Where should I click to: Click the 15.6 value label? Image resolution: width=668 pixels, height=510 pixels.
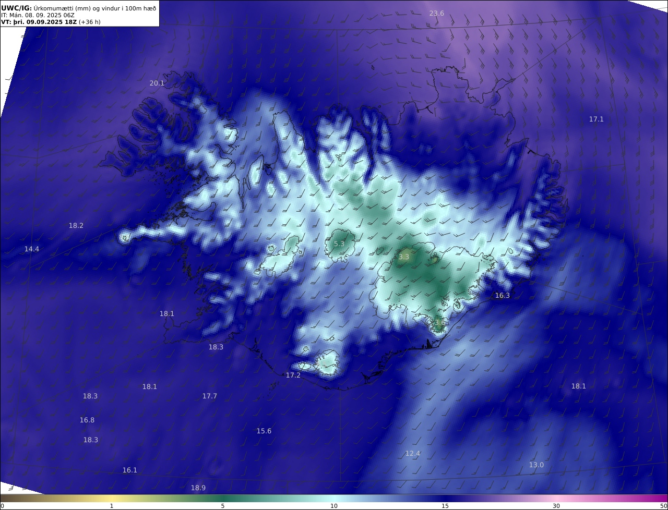(264, 431)
